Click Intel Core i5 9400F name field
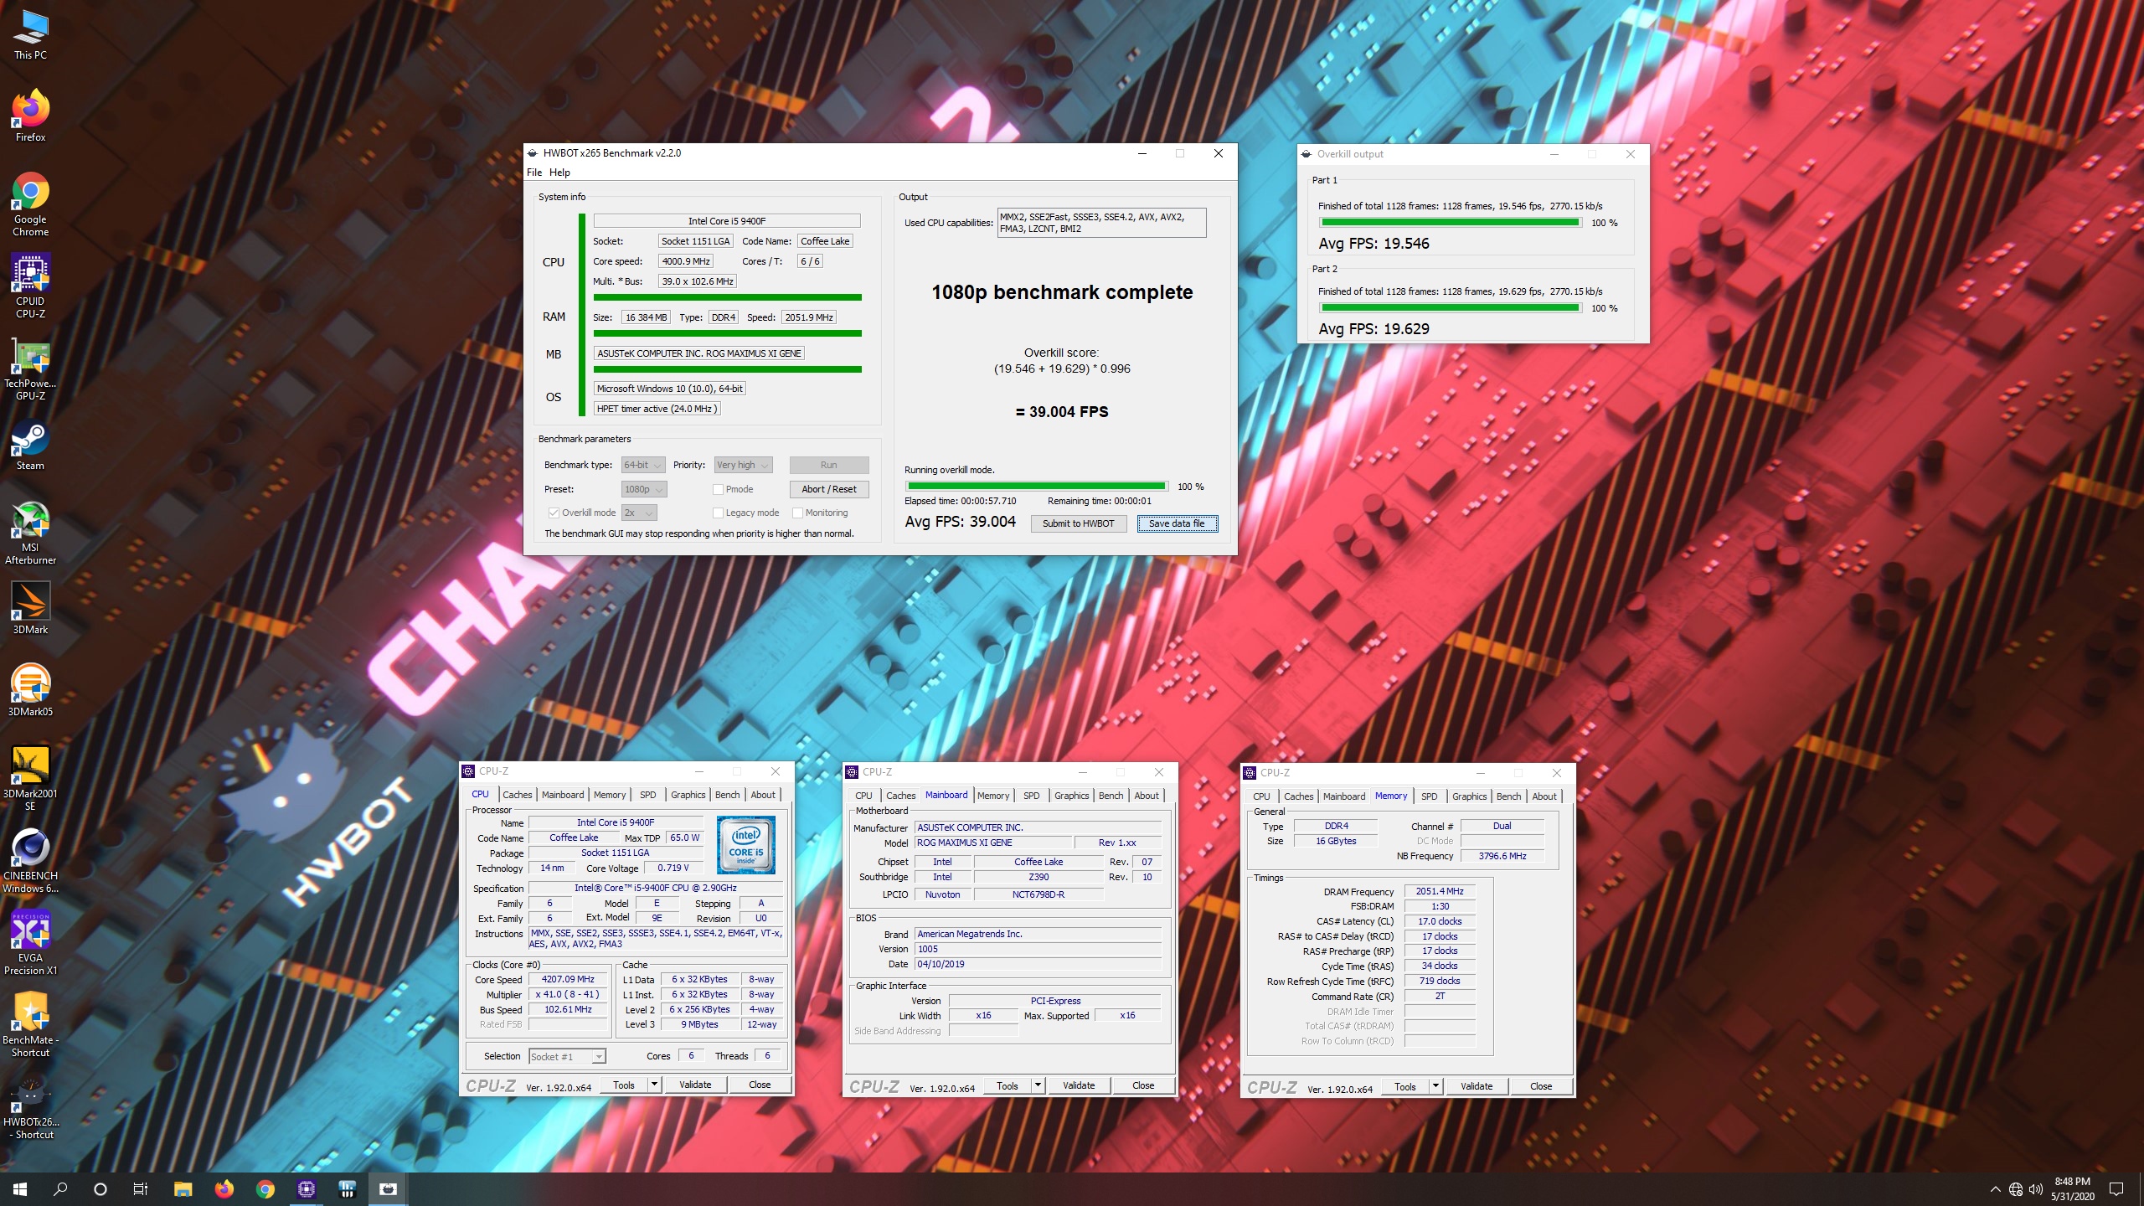Viewport: 2144px width, 1206px height. click(x=727, y=221)
